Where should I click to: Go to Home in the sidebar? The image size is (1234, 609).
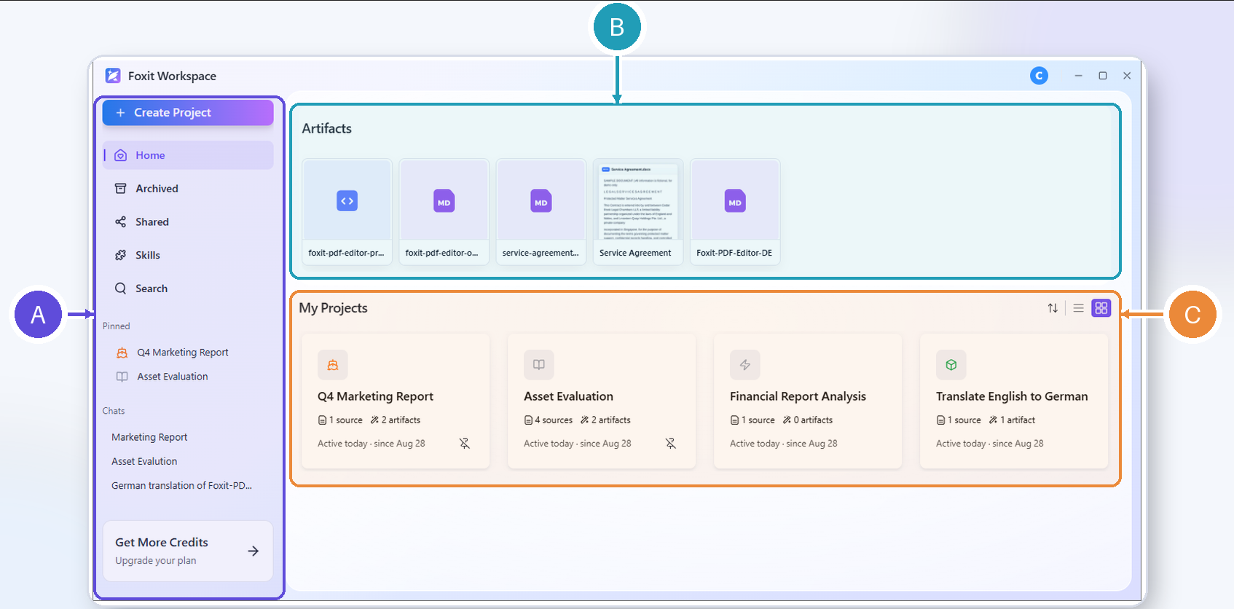point(188,155)
